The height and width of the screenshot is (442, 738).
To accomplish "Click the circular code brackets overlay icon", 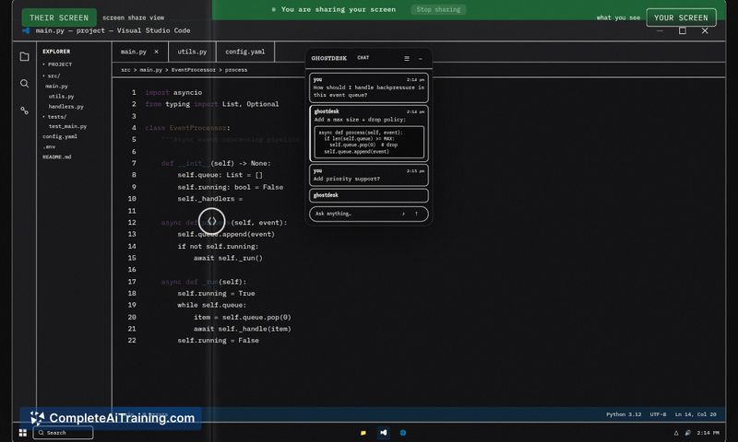I will coord(212,221).
